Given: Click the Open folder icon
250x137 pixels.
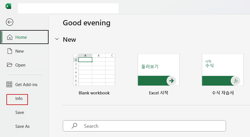Looking at the screenshot, I should pyautogui.click(x=9, y=65).
